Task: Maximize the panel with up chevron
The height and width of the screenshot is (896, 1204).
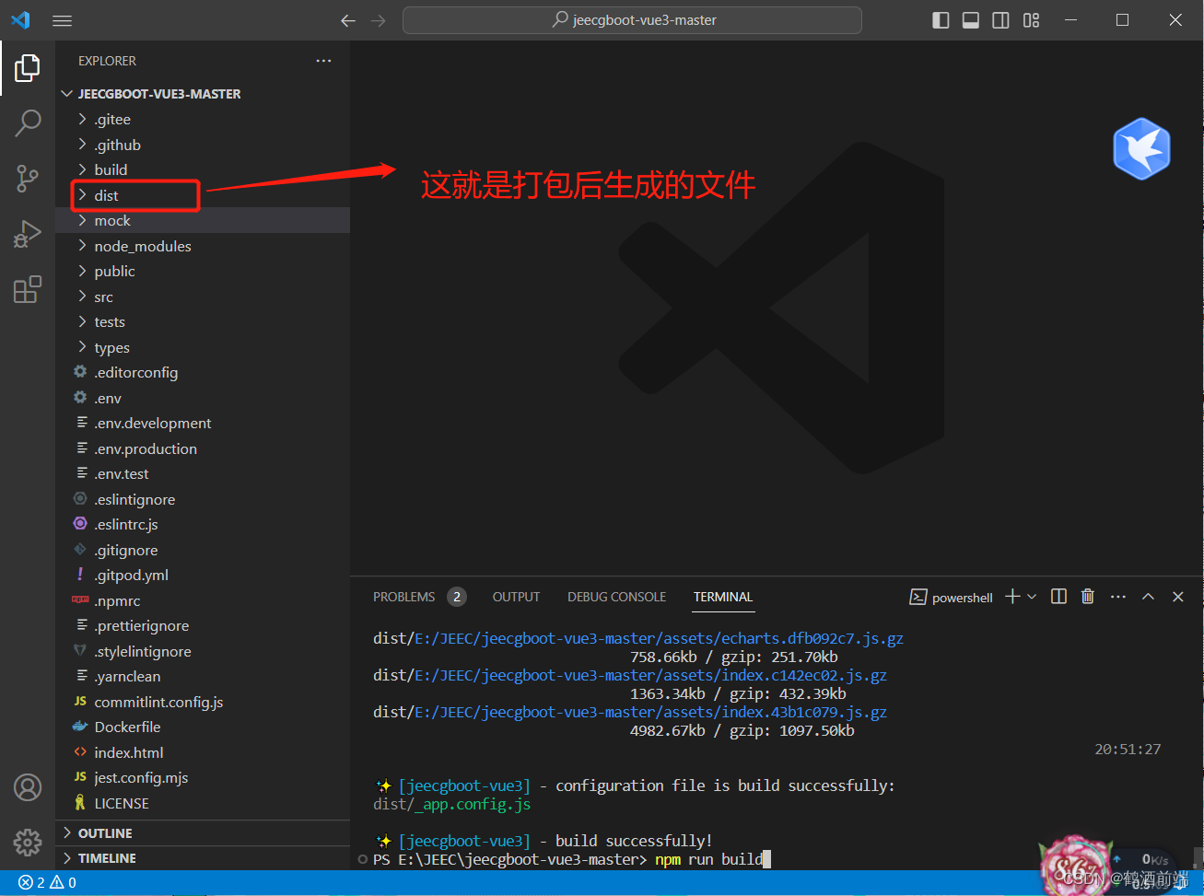Action: (x=1148, y=597)
